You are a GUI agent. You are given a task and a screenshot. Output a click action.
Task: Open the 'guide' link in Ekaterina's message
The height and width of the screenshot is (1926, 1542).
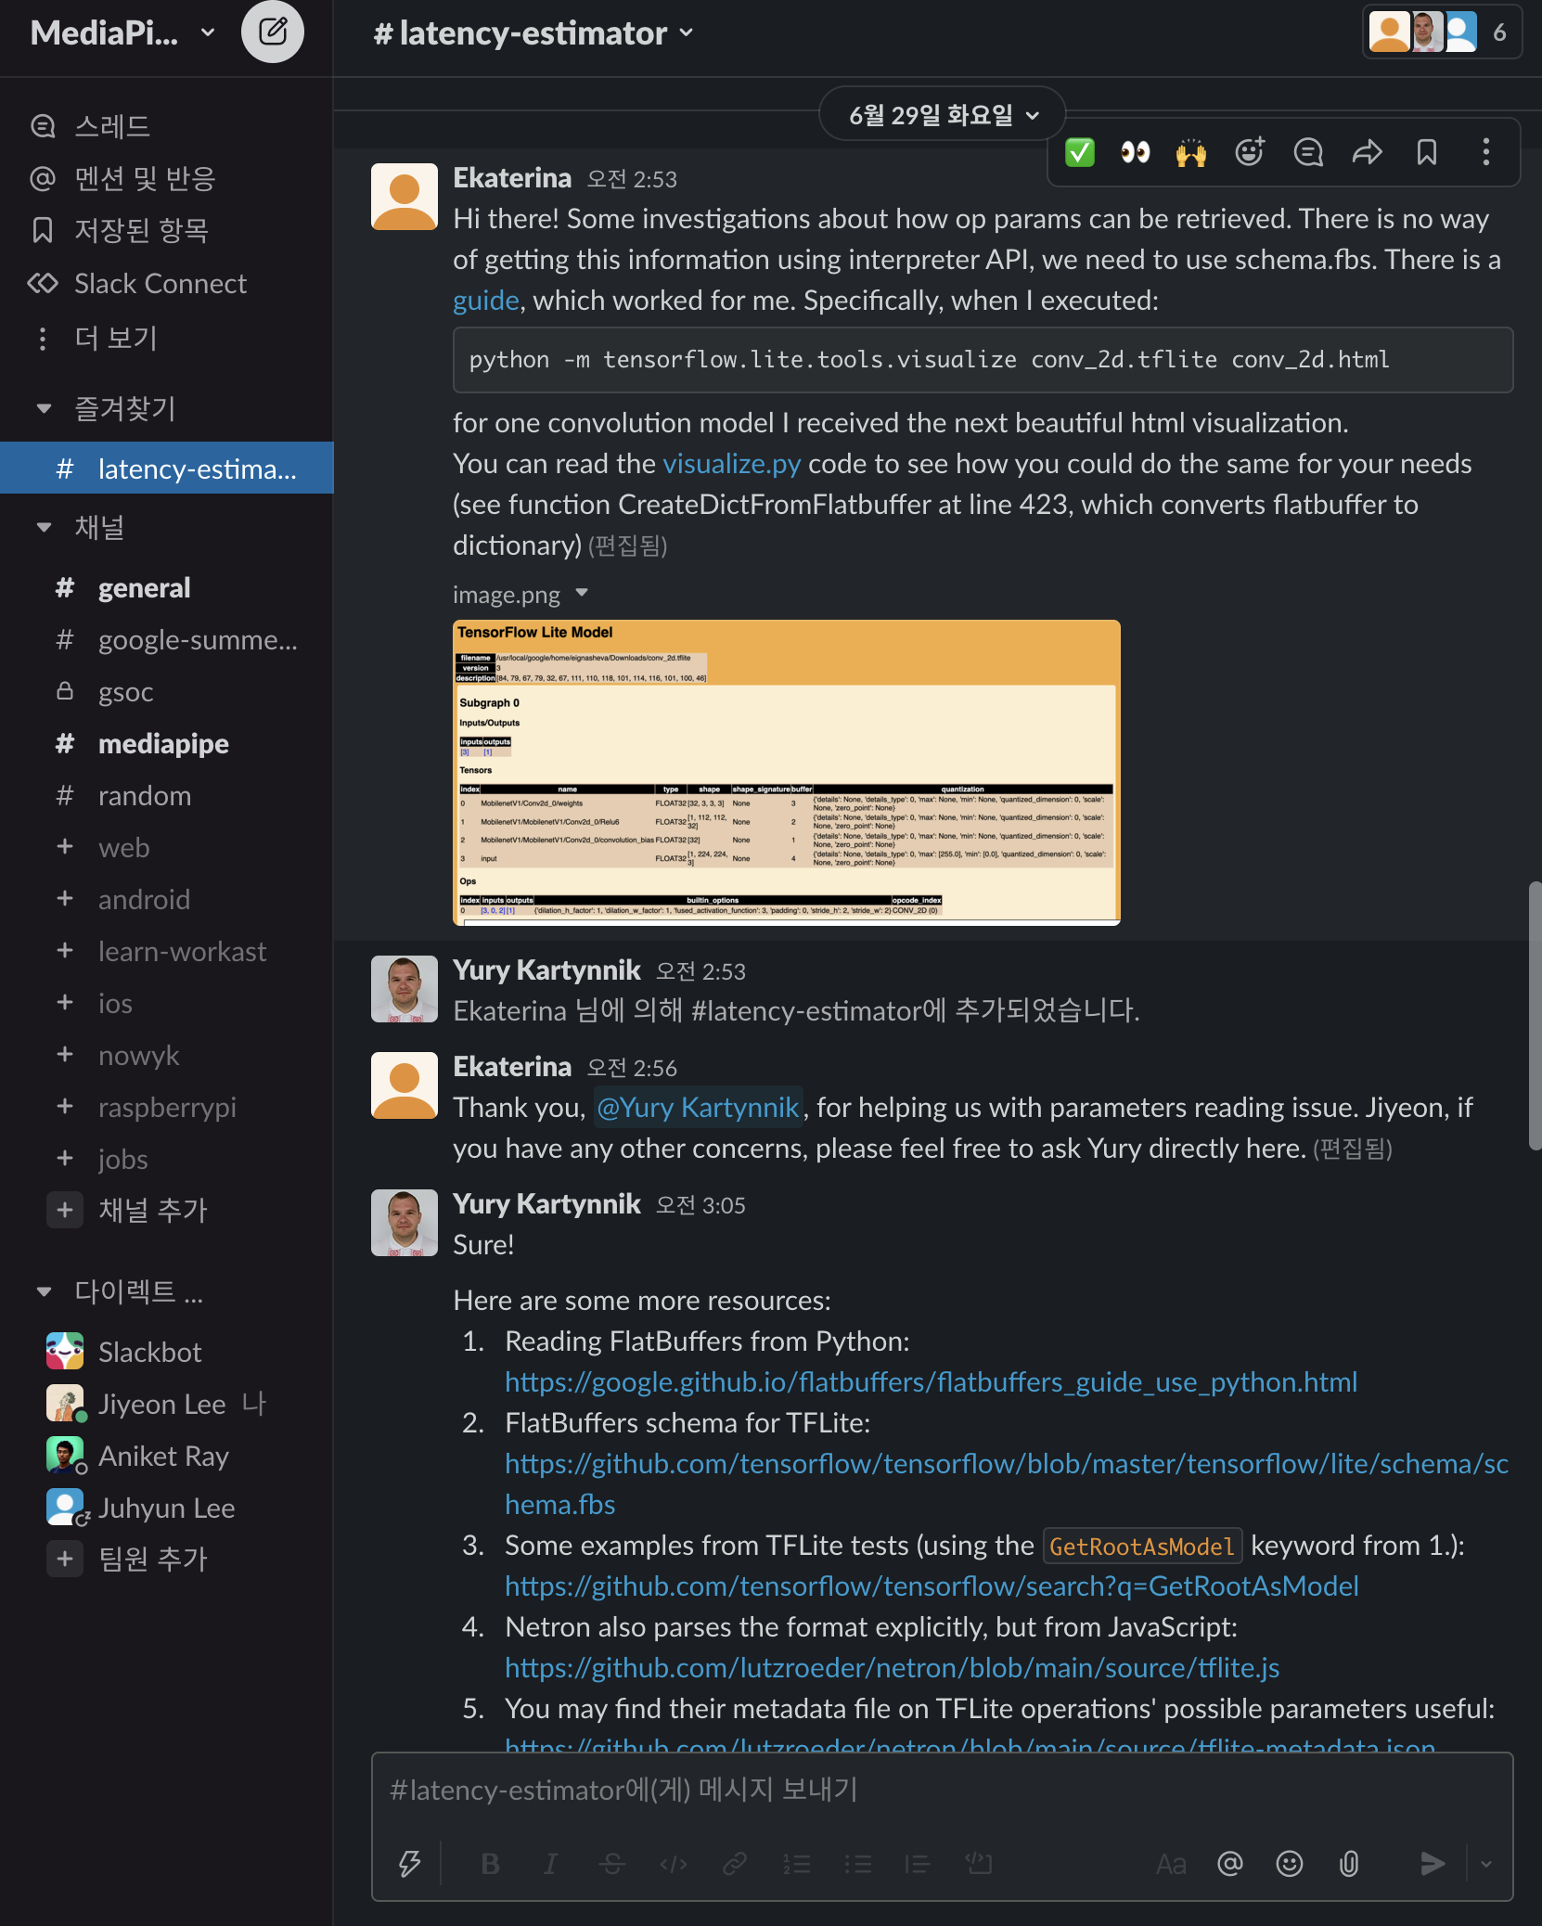tap(485, 301)
